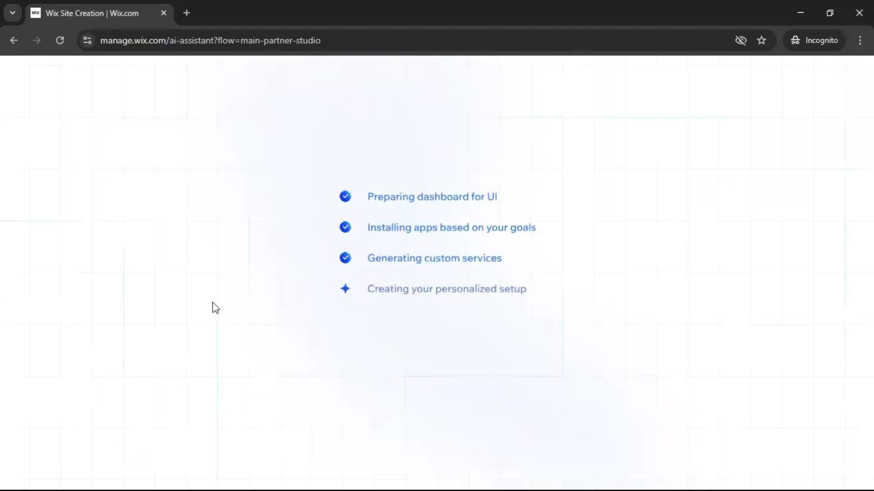The height and width of the screenshot is (491, 874).
Task: Open the Incognito profile chip
Action: (x=814, y=40)
